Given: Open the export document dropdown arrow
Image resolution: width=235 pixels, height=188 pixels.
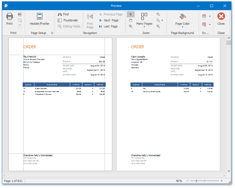Looking at the screenshot, I should point(210,16).
